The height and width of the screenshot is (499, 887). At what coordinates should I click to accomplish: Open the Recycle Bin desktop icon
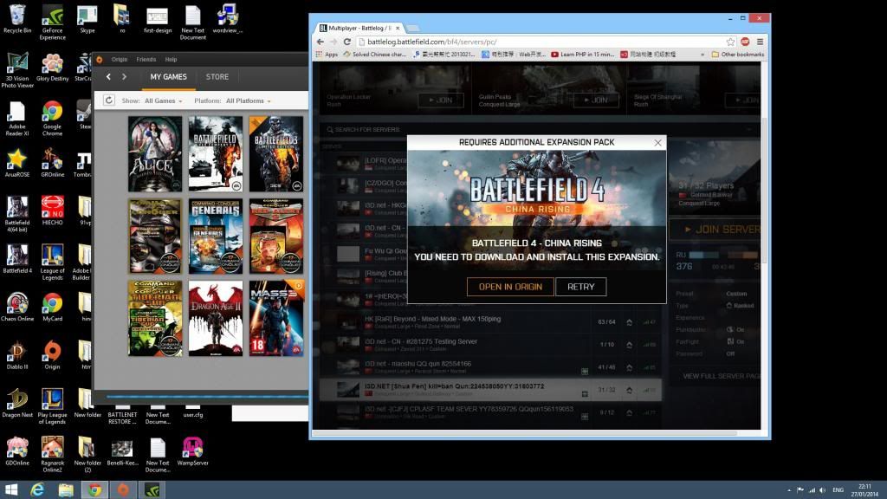[17, 19]
